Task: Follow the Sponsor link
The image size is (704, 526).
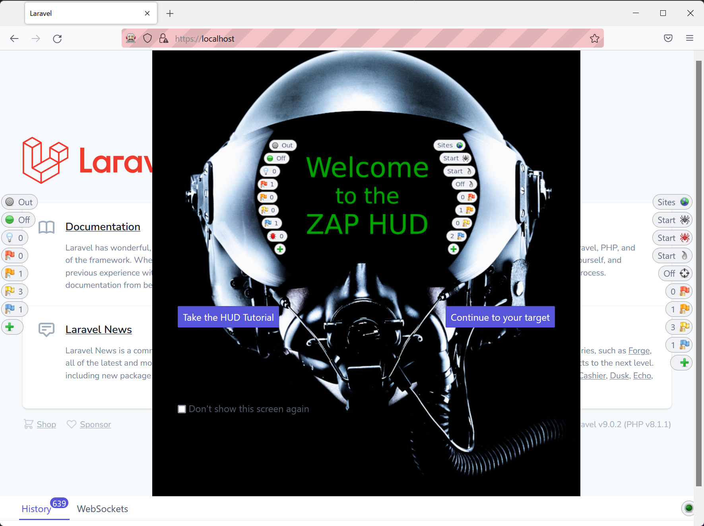Action: point(95,424)
